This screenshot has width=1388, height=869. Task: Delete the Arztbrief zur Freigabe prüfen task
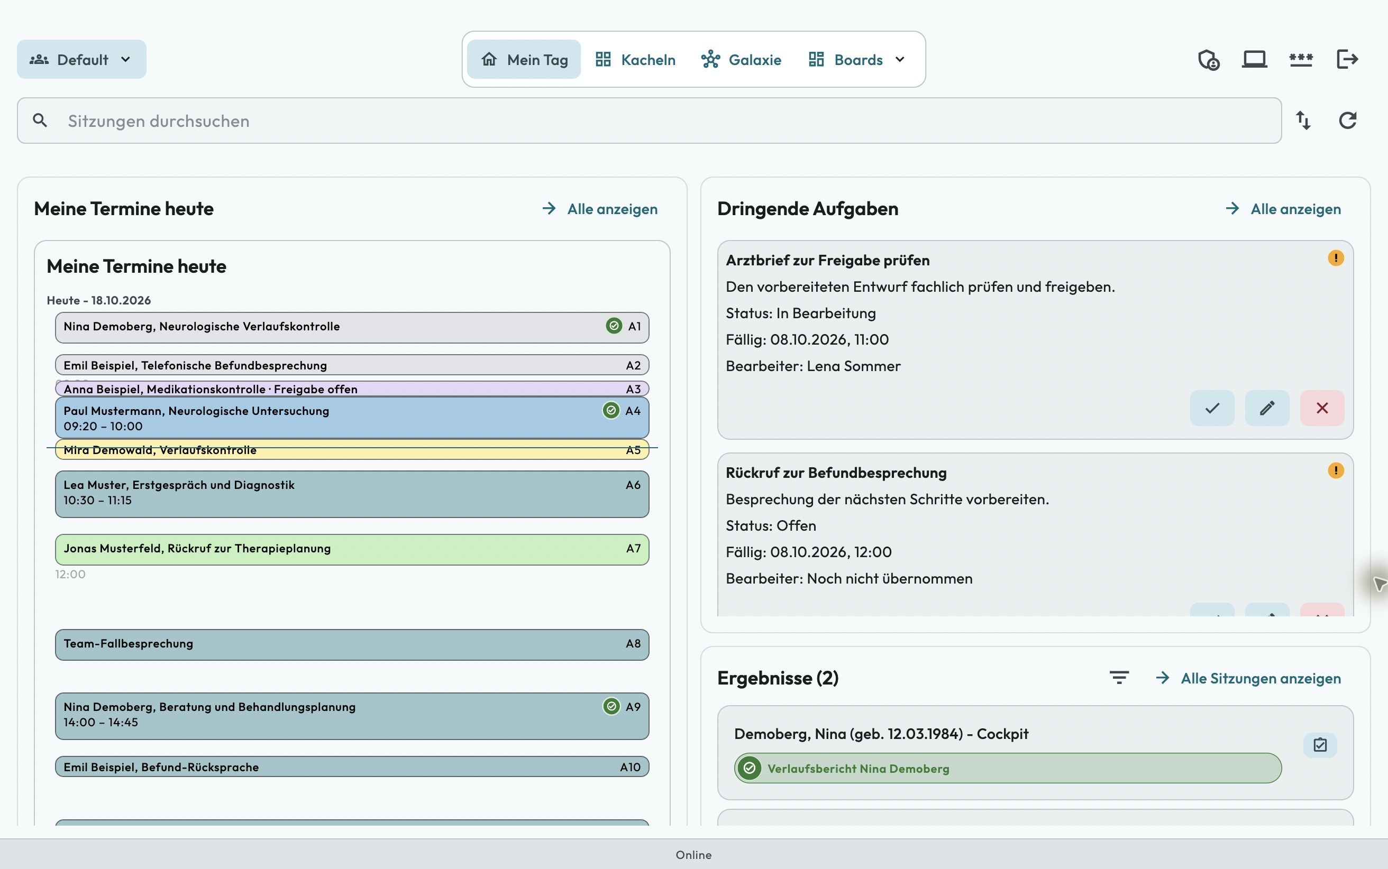click(x=1322, y=408)
